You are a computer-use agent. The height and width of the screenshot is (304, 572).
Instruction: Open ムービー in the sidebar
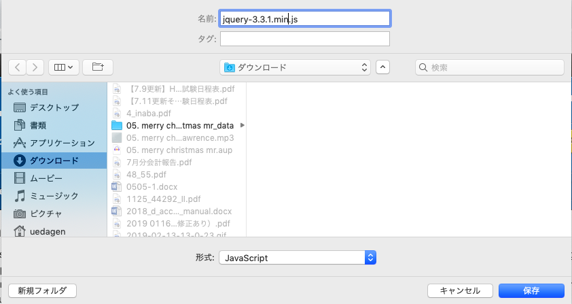pos(54,178)
